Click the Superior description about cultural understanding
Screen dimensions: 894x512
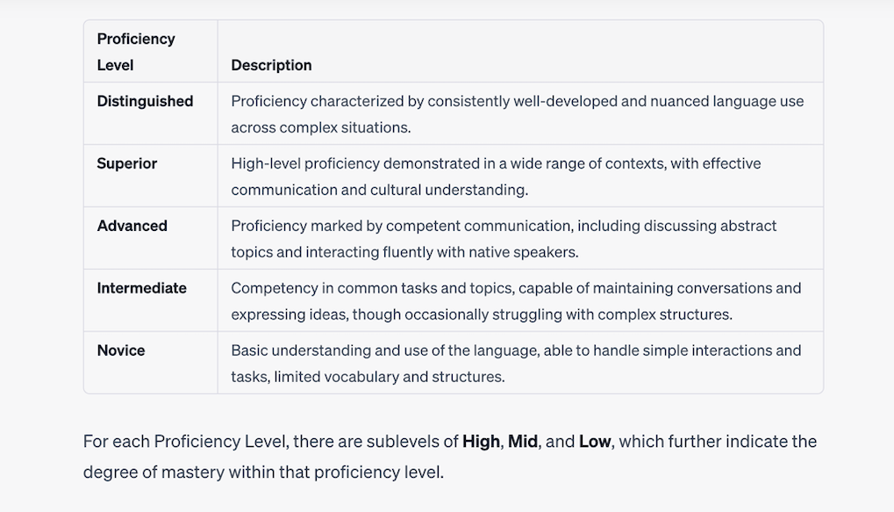point(496,177)
